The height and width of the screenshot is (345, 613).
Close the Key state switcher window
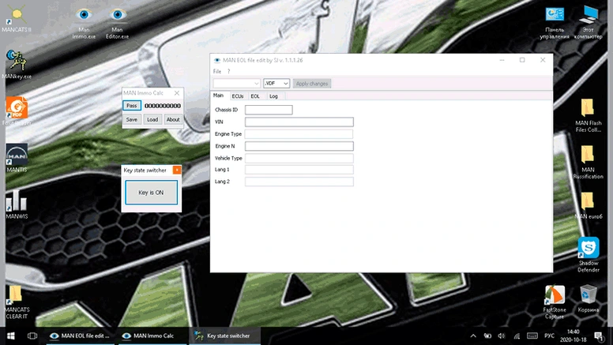point(177,170)
